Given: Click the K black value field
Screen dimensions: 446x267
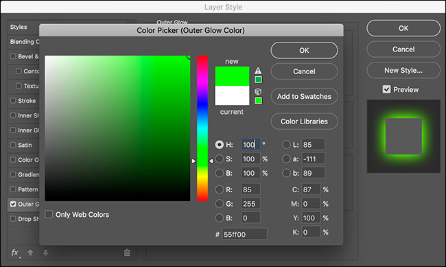Looking at the screenshot, I should pos(311,232).
